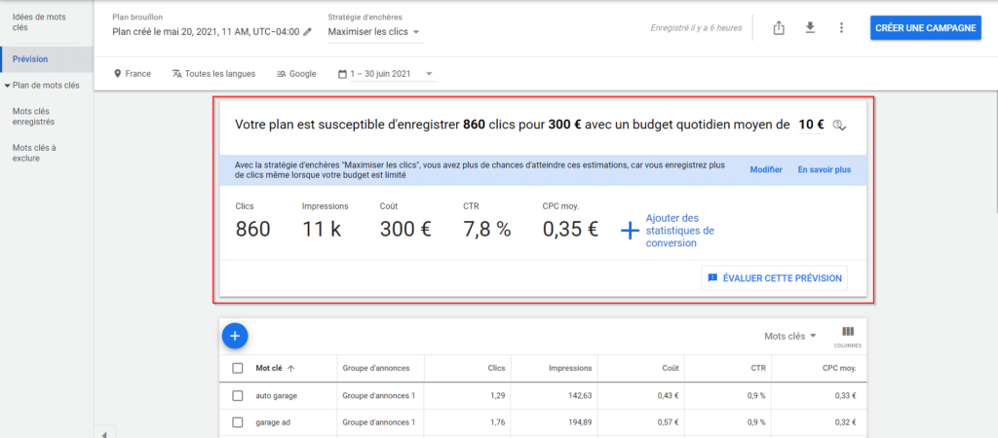Click the En savoir plus link
The width and height of the screenshot is (998, 438).
(824, 169)
